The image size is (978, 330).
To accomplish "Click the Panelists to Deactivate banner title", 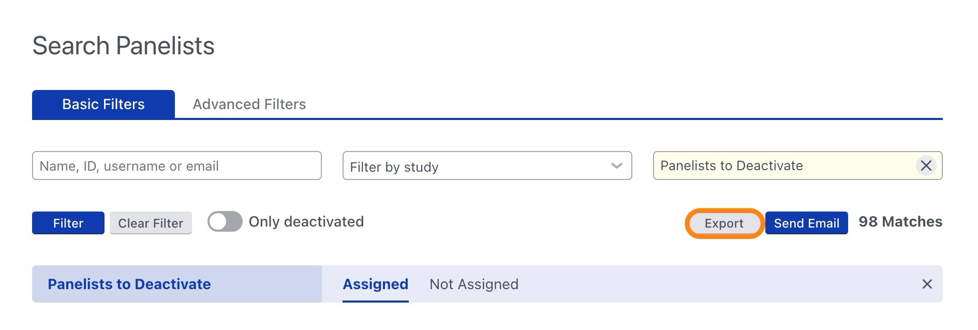I will tap(129, 284).
